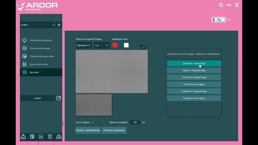This screenshot has width=258, height=145.
Task: Click the edit profile name pencil icon
Action: tap(59, 98)
